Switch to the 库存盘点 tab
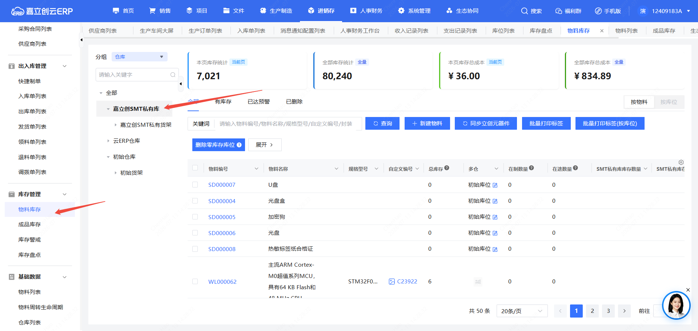This screenshot has width=698, height=331. pos(541,31)
